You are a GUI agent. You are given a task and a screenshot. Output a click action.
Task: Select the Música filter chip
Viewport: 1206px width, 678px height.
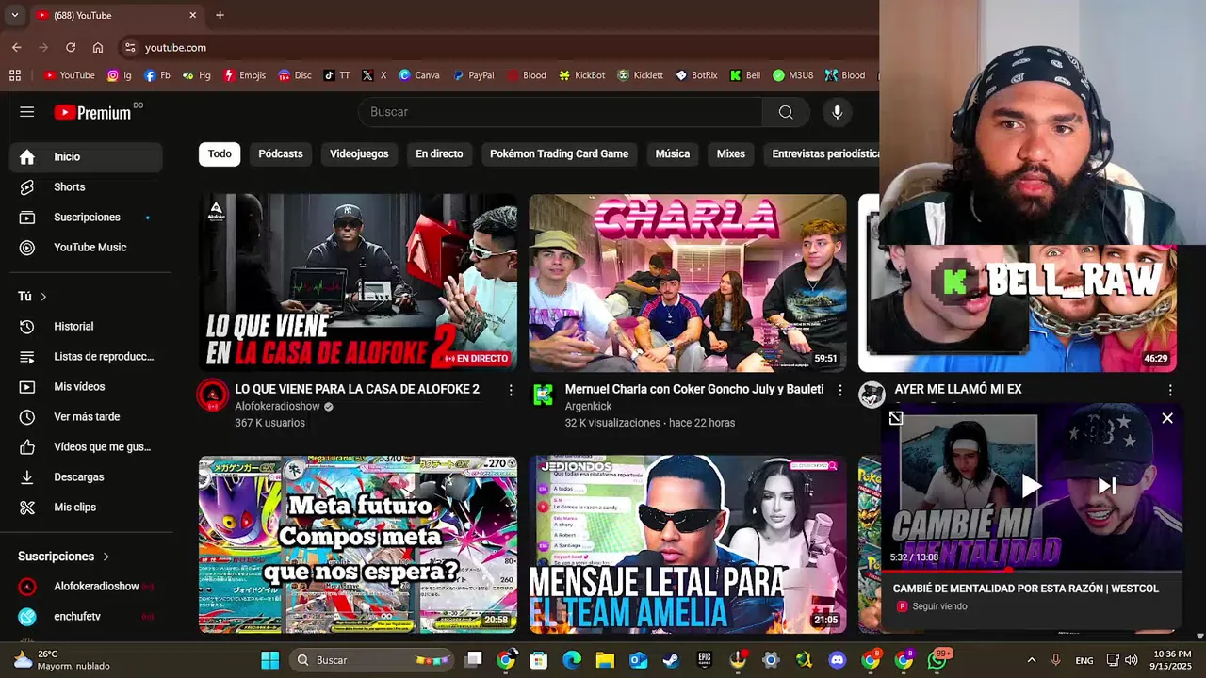pyautogui.click(x=673, y=153)
